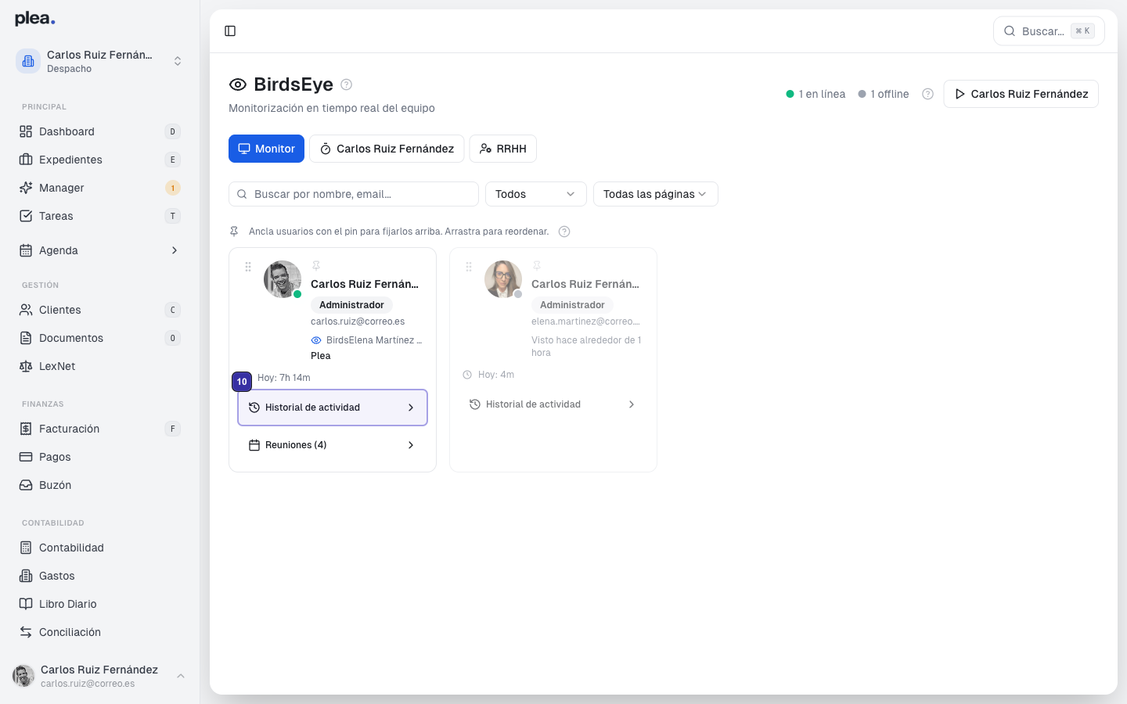Open Expedientes in the sidebar

click(99, 160)
